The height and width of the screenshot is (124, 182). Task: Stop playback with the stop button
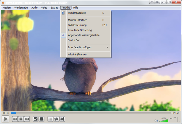pos(21,119)
